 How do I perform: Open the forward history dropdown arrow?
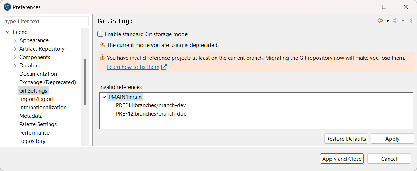tap(403, 21)
